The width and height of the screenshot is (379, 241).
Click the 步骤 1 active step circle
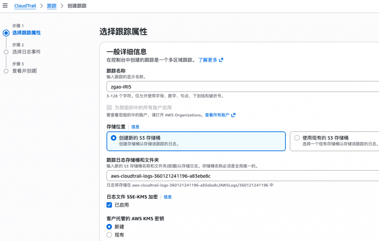click(6, 33)
